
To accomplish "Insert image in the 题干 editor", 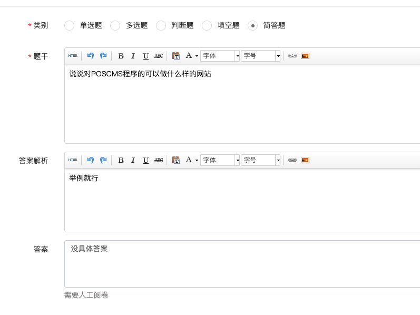I will tap(305, 56).
